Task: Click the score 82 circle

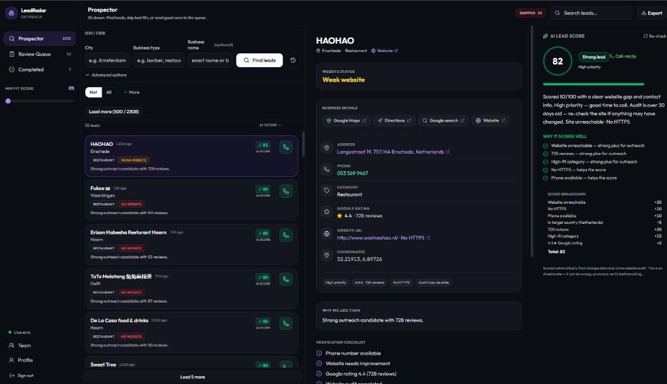Action: point(558,61)
